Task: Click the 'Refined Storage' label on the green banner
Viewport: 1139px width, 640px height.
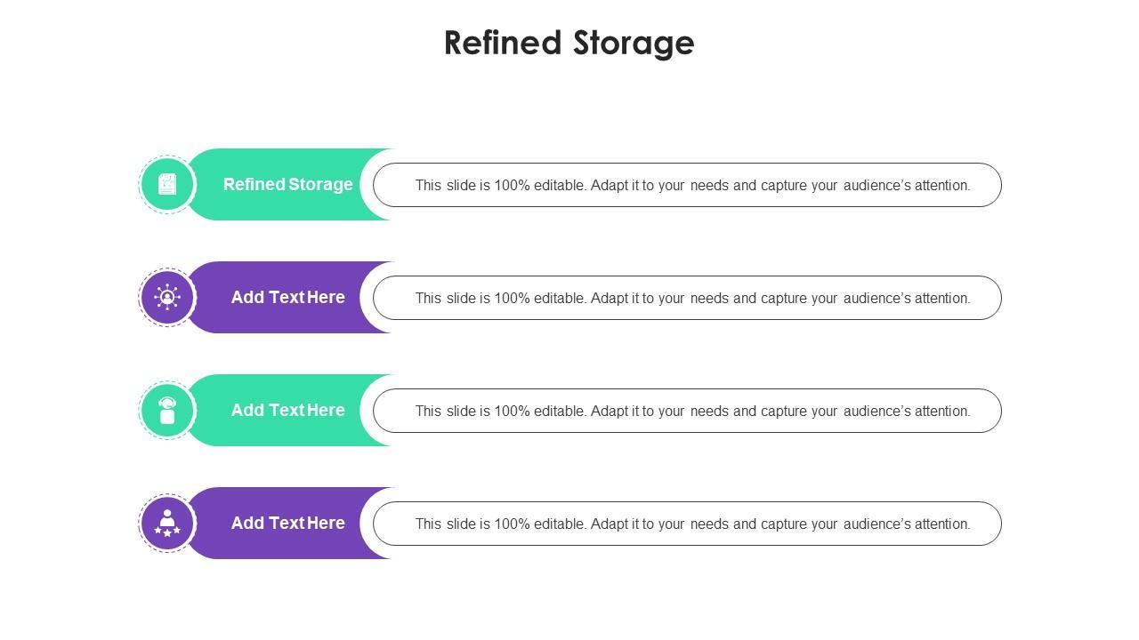Action: pos(287,184)
